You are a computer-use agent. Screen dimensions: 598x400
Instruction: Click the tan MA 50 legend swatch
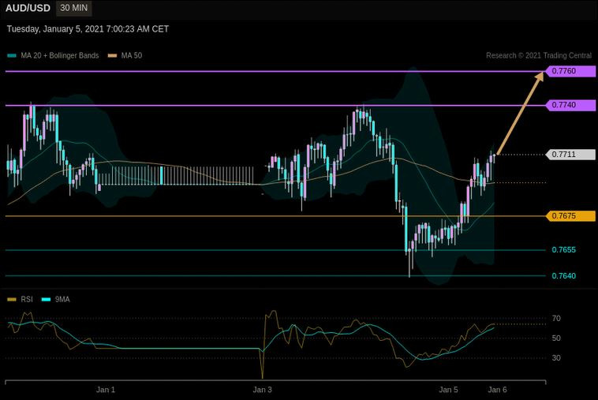click(x=113, y=56)
